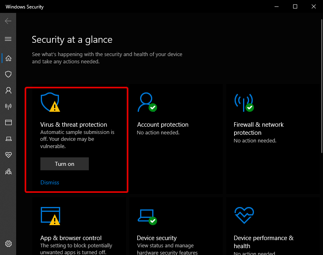The height and width of the screenshot is (255, 323).
Task: Click the Device security laptop icon with checkmark
Action: tap(147, 217)
